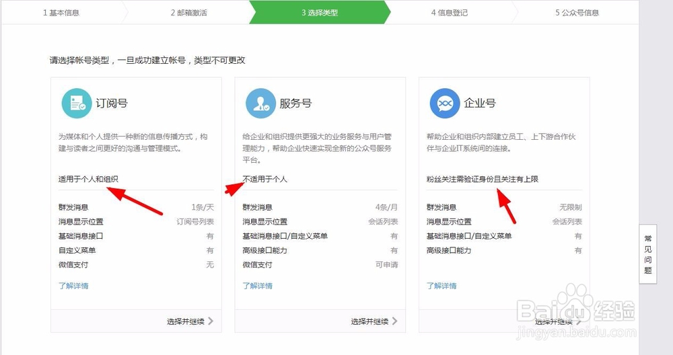Image resolution: width=673 pixels, height=355 pixels.
Task: Click the arrow chevron in 服务号 continue bar
Action: click(x=395, y=321)
